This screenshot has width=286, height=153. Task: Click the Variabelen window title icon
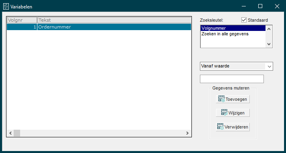pos(6,6)
